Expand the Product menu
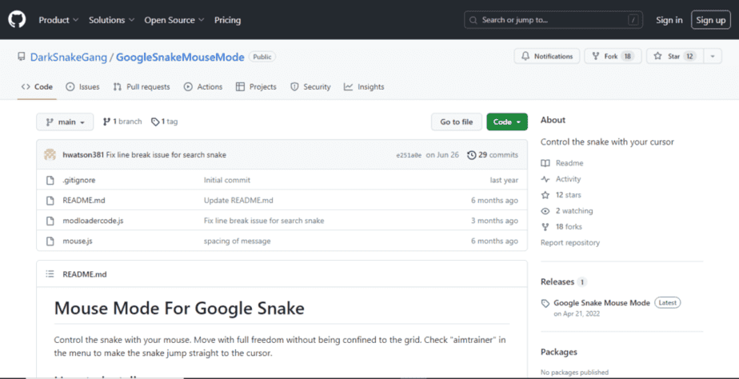Image resolution: width=739 pixels, height=379 pixels. click(x=58, y=20)
